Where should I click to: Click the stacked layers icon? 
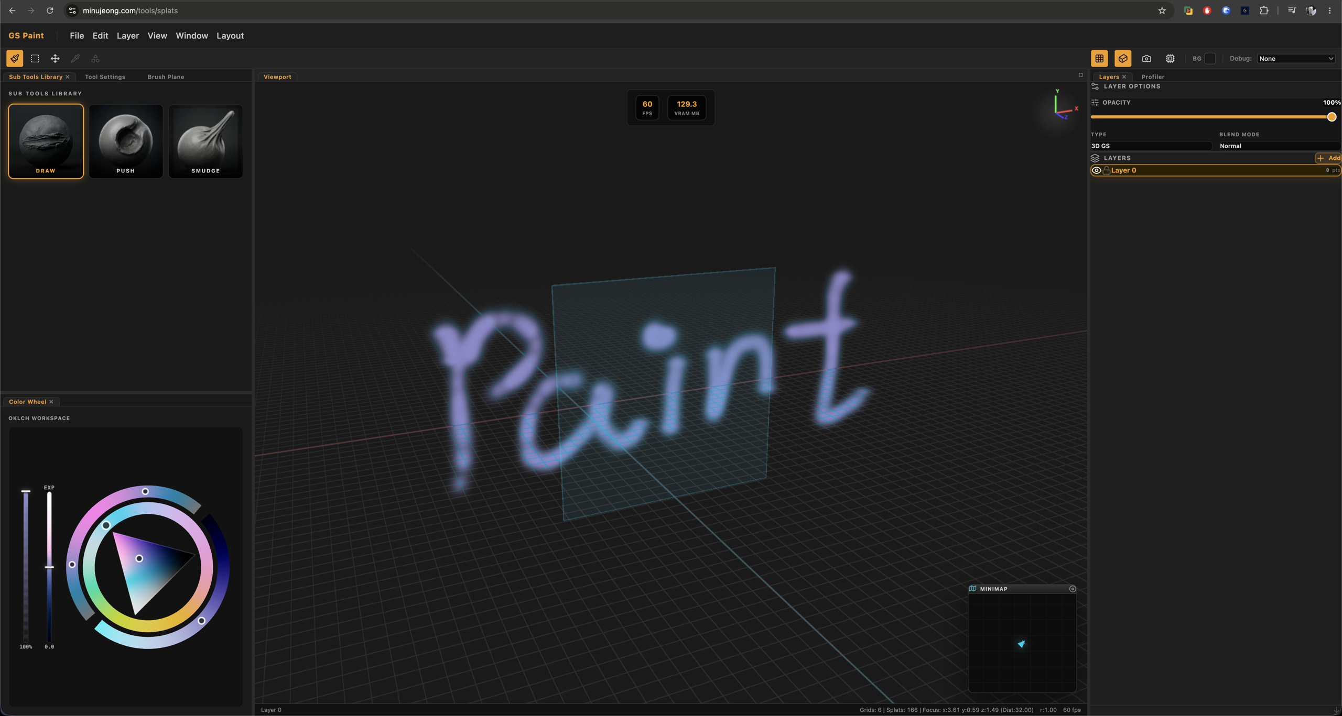coord(1095,158)
